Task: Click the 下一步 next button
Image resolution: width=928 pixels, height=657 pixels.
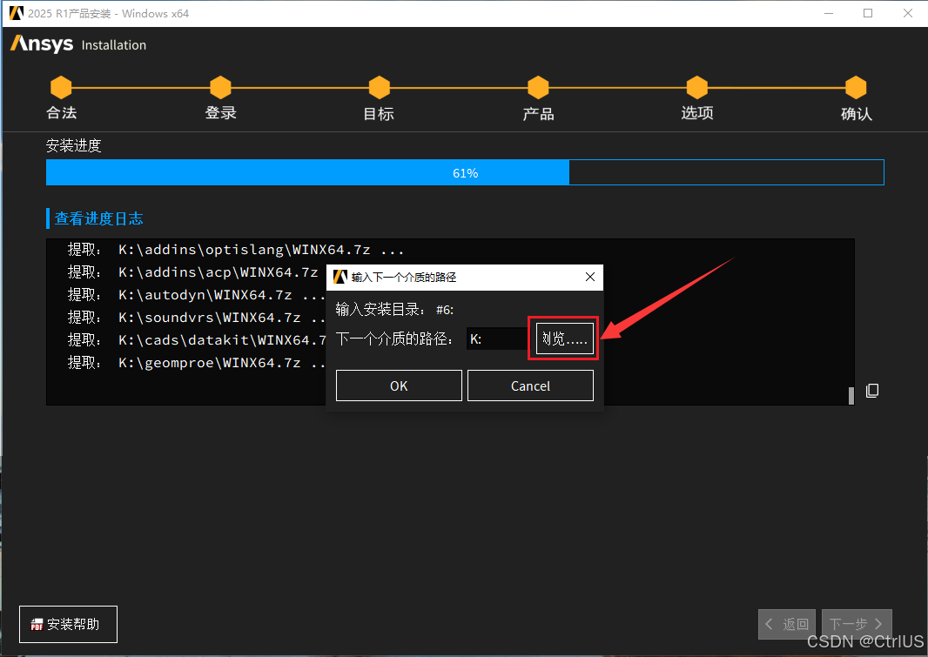Action: click(x=857, y=624)
